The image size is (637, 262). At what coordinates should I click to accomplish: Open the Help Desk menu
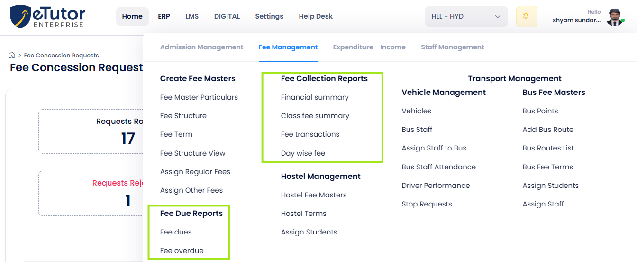point(316,16)
